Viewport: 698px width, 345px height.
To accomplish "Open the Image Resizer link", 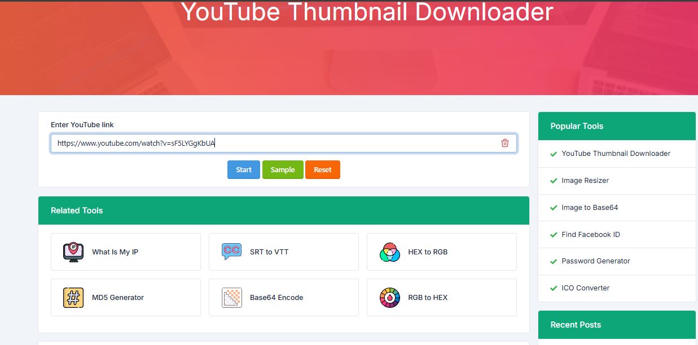I will click(x=585, y=181).
